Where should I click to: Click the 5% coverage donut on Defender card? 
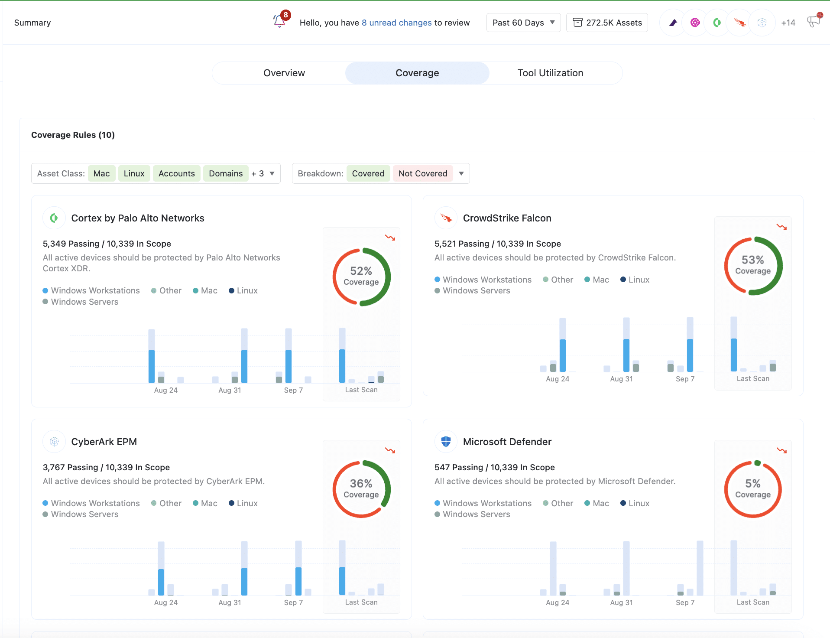753,489
